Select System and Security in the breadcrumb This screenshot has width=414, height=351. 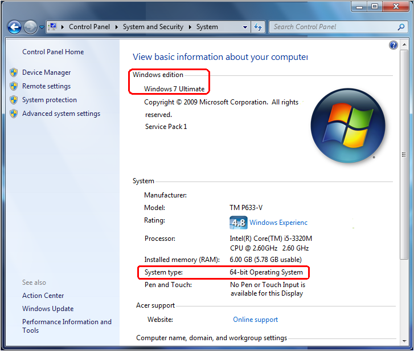(153, 27)
